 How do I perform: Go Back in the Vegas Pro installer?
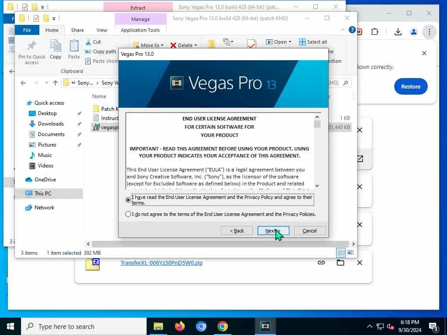pyautogui.click(x=237, y=231)
